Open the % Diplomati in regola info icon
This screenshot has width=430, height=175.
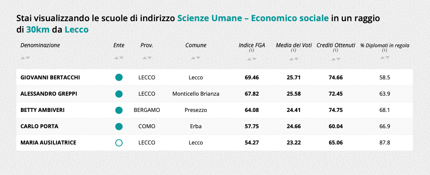(x=385, y=50)
